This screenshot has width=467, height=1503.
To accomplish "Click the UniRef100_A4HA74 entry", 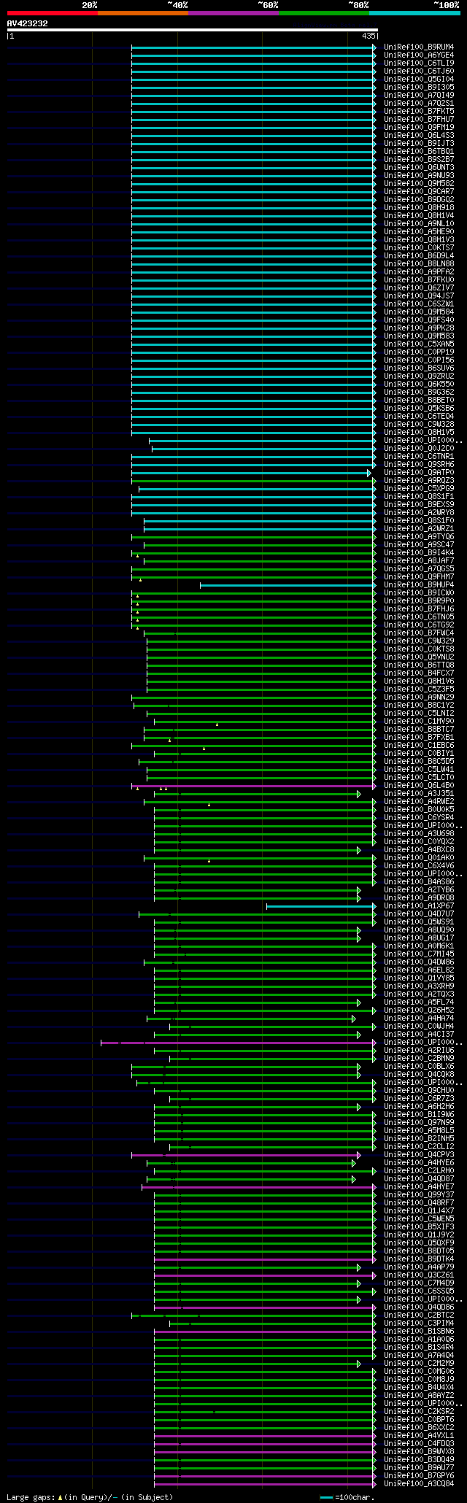I will [419, 1018].
